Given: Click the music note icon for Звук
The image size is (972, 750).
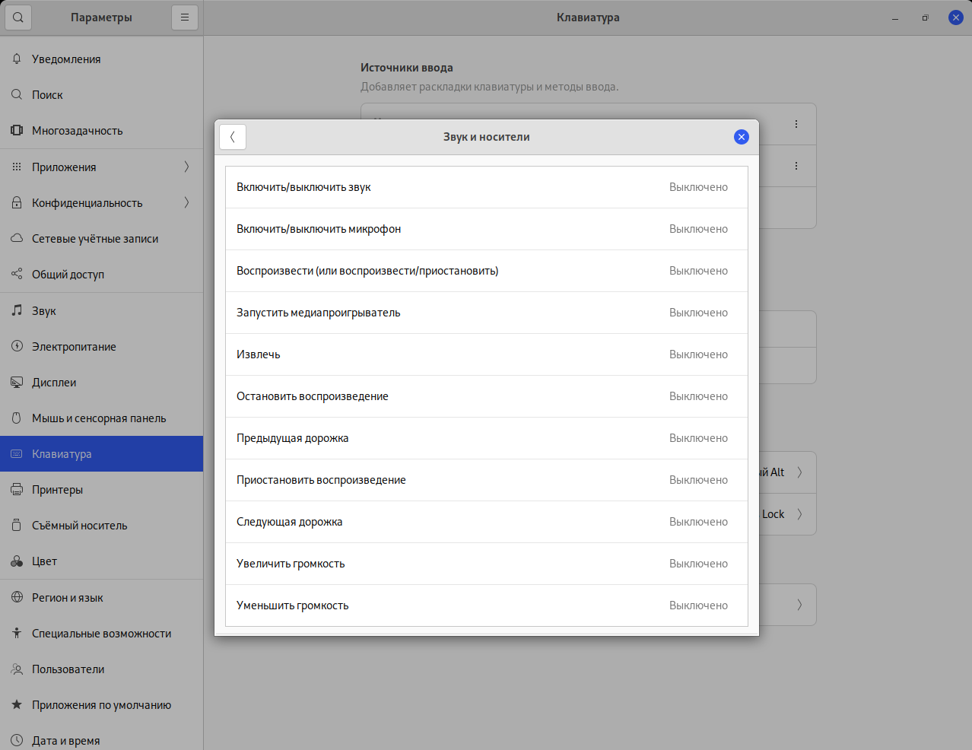Looking at the screenshot, I should 17,310.
